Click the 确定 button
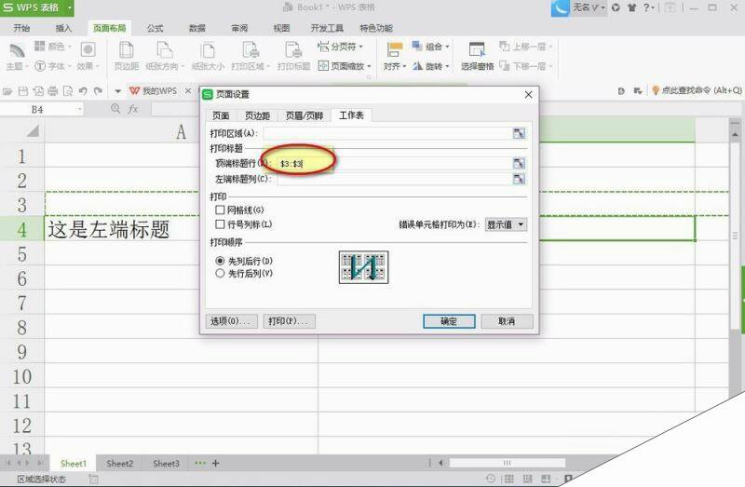This screenshot has width=745, height=487. pos(449,321)
